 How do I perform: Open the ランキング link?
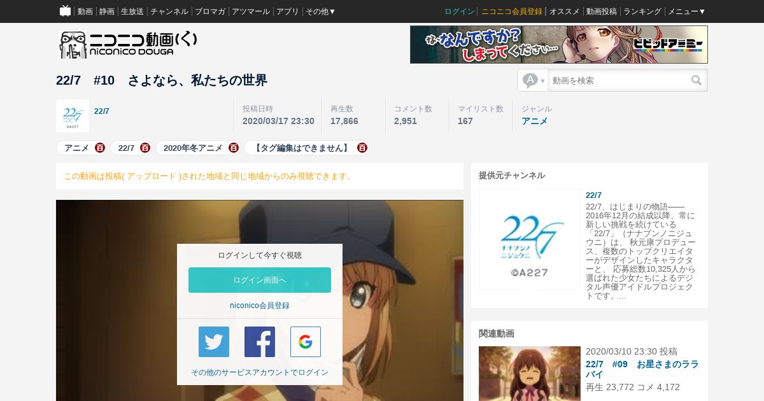pyautogui.click(x=642, y=11)
